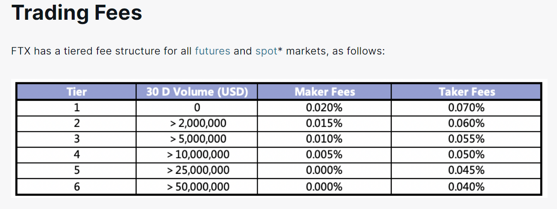Select the > 50,000,000 volume cell
The width and height of the screenshot is (557, 209).
198,187
